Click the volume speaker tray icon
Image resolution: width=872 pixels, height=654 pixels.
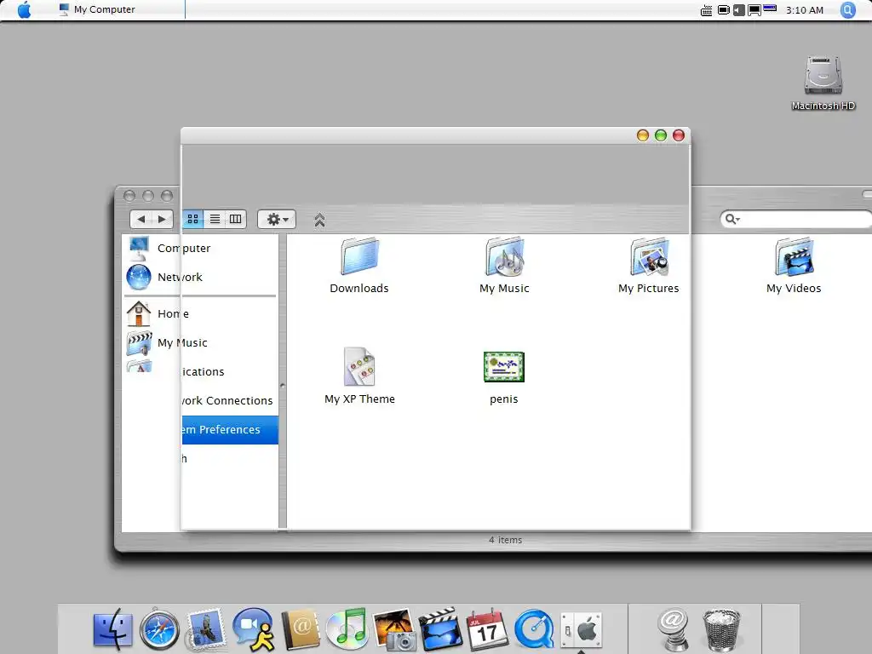pos(738,10)
